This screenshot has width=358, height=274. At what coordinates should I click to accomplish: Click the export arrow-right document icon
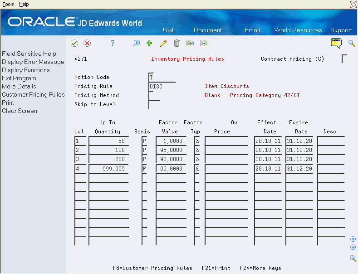point(204,43)
